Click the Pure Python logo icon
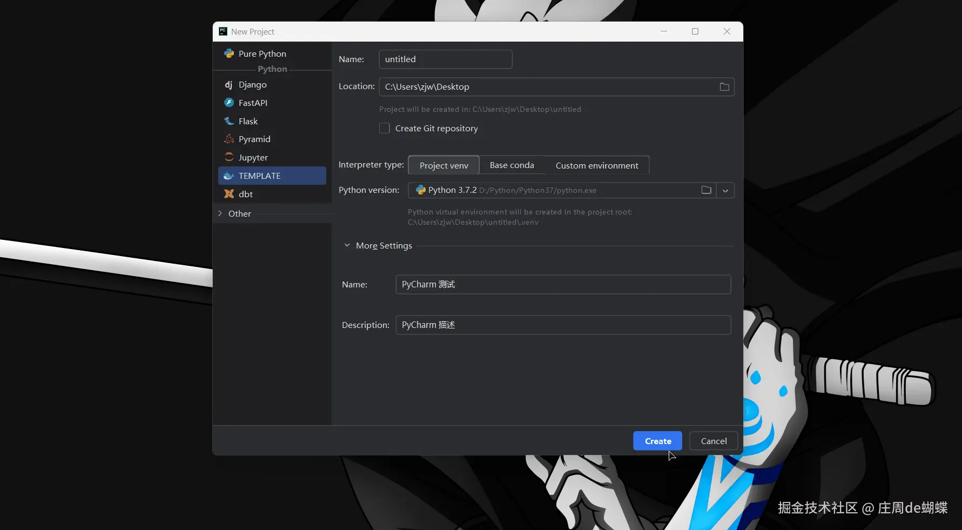The image size is (962, 530). pyautogui.click(x=229, y=53)
